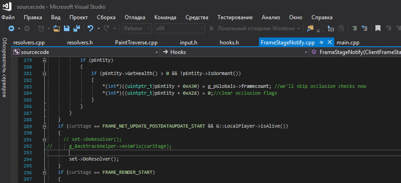
Task: Close the FrameStageNotify.cpp tab
Action: (329, 42)
